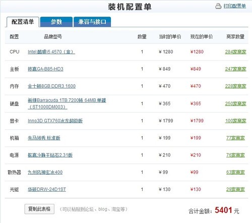Screen dimensions: 252x223
Task: Click the printer icon beside 打印配置单
Action: (x=218, y=6)
